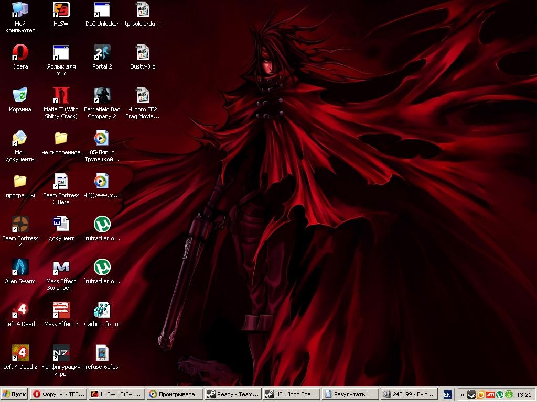Click the Steam tray icon
The width and height of the screenshot is (537, 402).
click(x=471, y=395)
